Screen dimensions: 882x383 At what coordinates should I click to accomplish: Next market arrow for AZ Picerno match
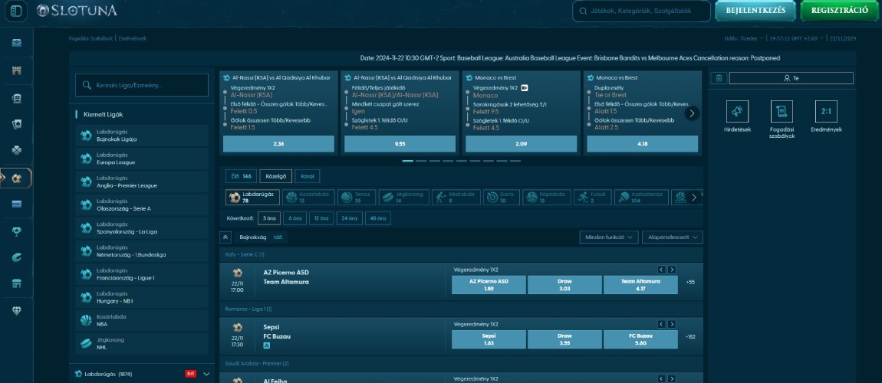[x=672, y=270]
